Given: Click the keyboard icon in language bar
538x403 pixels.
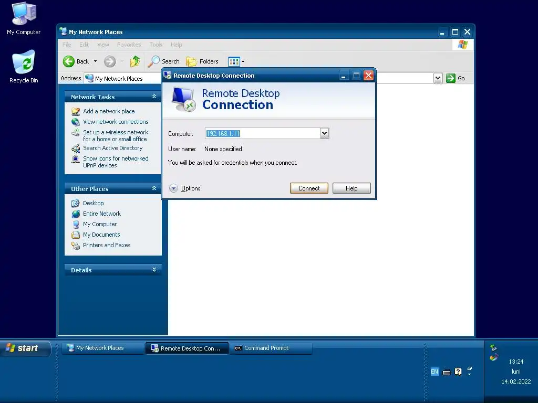Looking at the screenshot, I should (x=447, y=372).
